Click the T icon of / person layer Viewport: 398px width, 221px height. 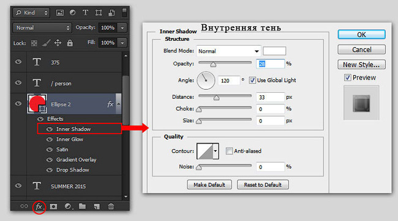click(x=37, y=82)
